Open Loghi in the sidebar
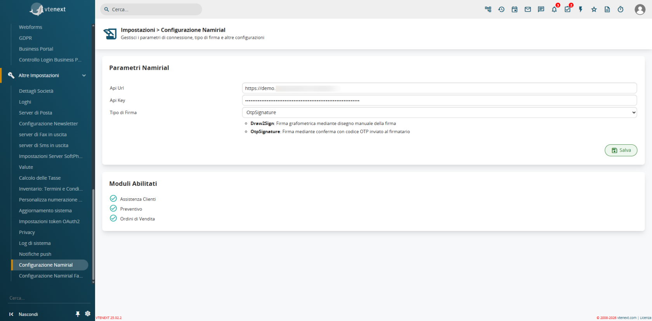652x321 pixels. (25, 102)
